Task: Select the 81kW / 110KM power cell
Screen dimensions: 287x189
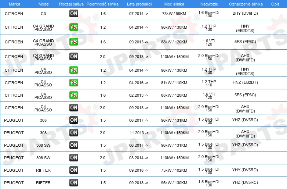Action: click(174, 83)
